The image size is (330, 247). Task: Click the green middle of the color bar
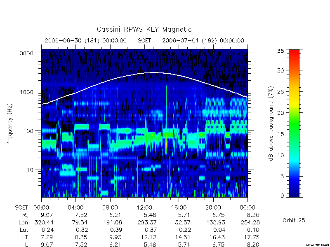click(x=294, y=123)
